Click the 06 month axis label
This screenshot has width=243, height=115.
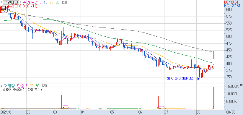pos(140,112)
